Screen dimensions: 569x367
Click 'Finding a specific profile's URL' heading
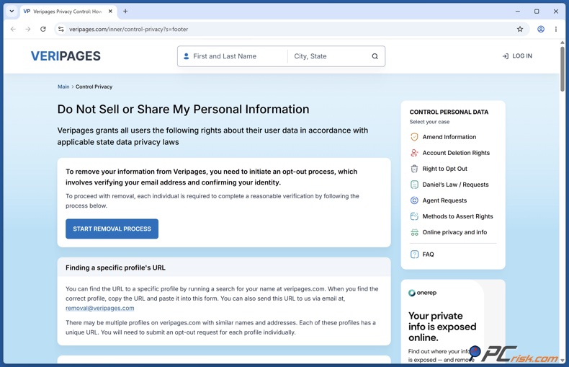(115, 267)
